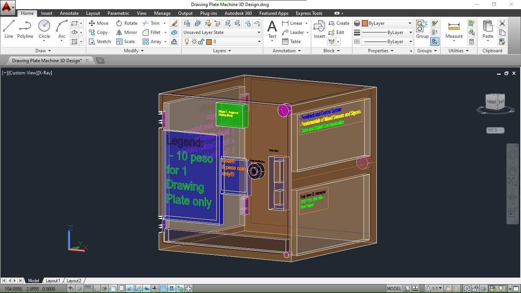
Task: Open the Layout1 tab
Action: [53, 281]
